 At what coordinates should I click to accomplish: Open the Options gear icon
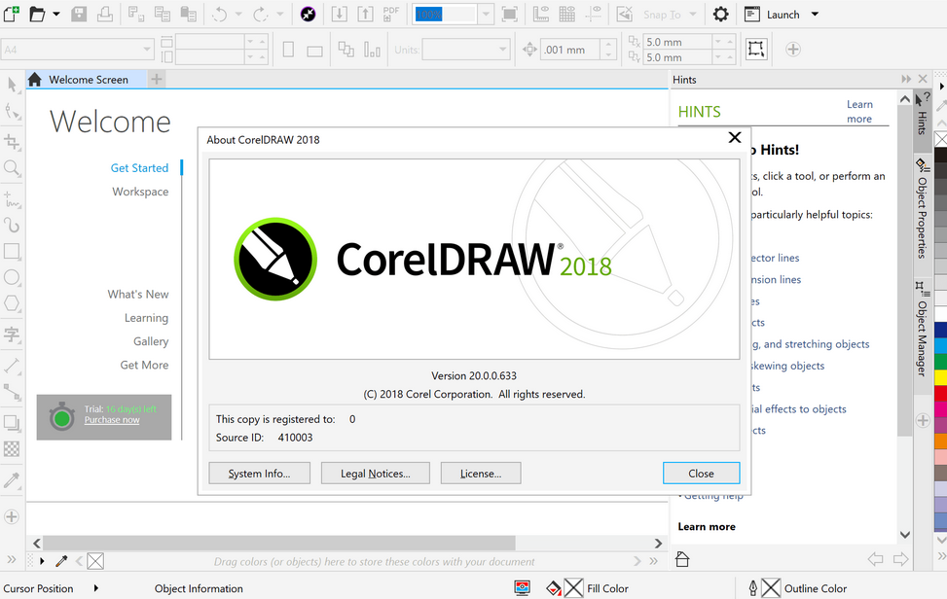(720, 15)
